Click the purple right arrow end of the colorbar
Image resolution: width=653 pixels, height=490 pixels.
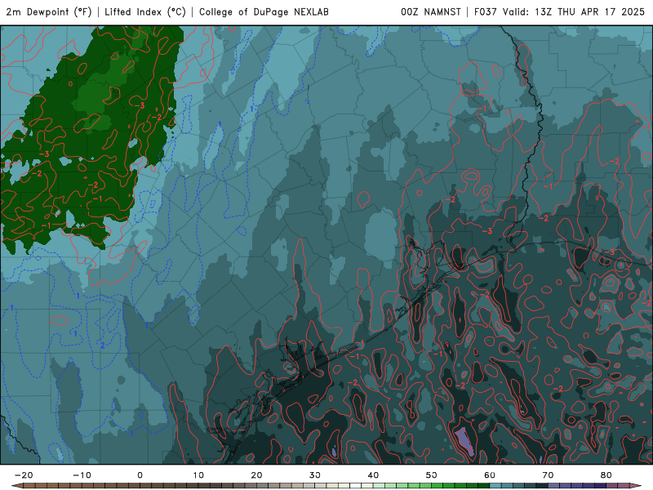(x=635, y=486)
